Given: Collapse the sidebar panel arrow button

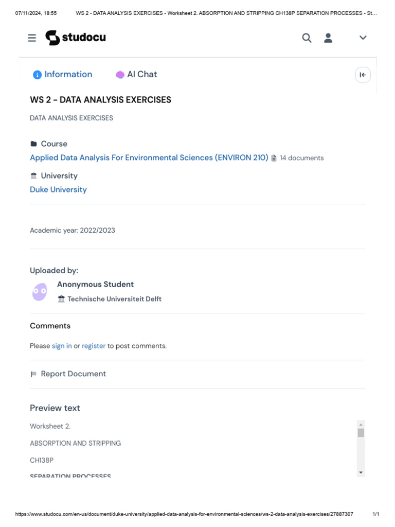Looking at the screenshot, I should (x=363, y=75).
